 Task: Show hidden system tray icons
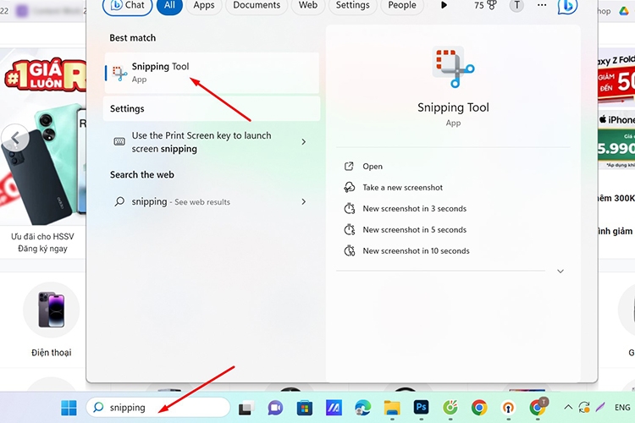[x=568, y=407]
